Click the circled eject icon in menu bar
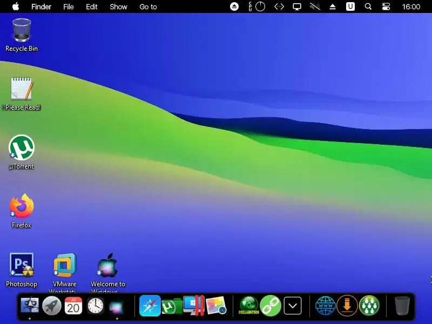The image size is (432, 324). [234, 6]
